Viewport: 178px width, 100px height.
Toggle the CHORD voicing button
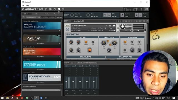139,42
